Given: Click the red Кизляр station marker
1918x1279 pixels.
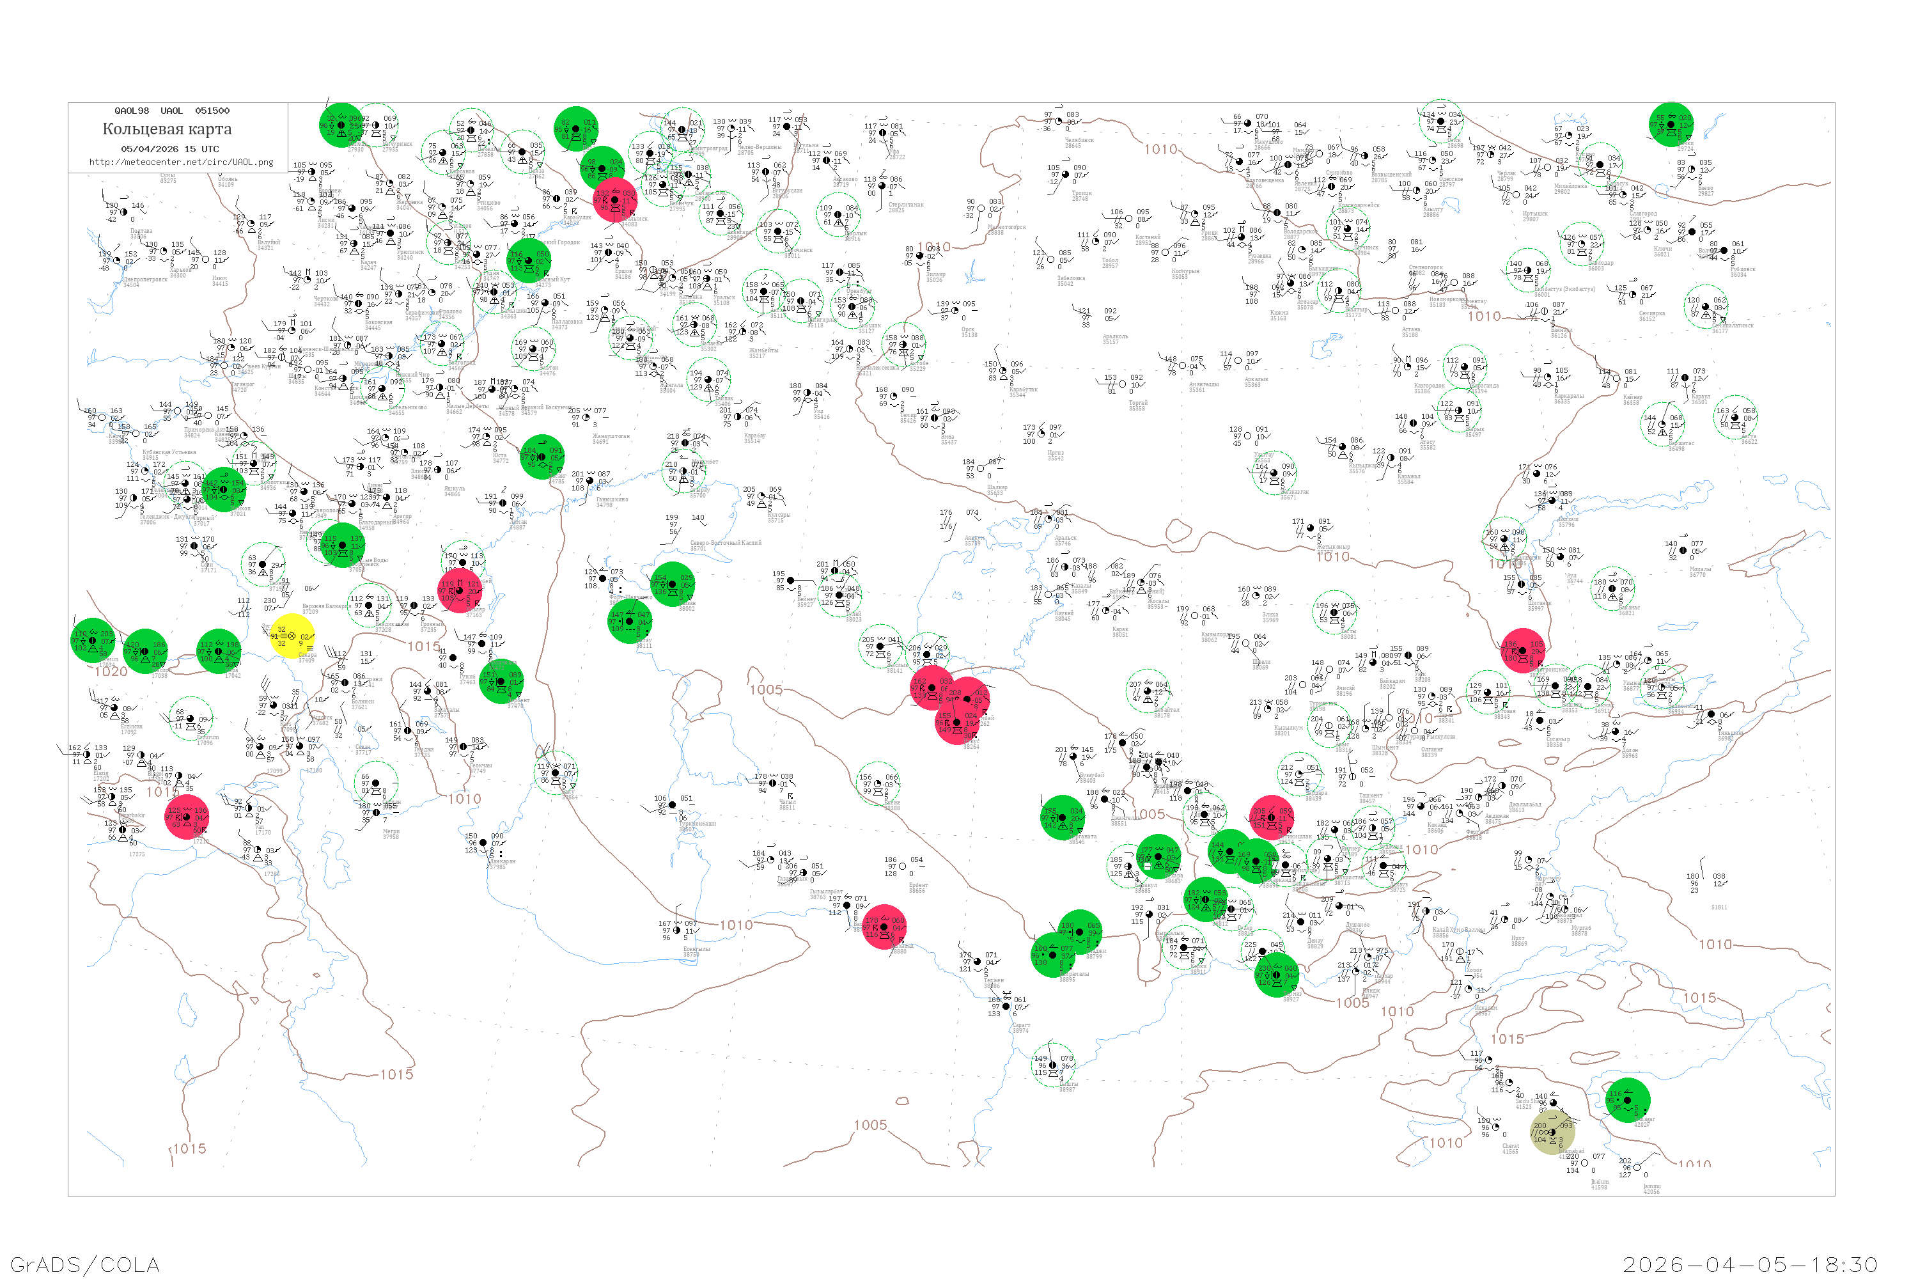Looking at the screenshot, I should point(459,590).
